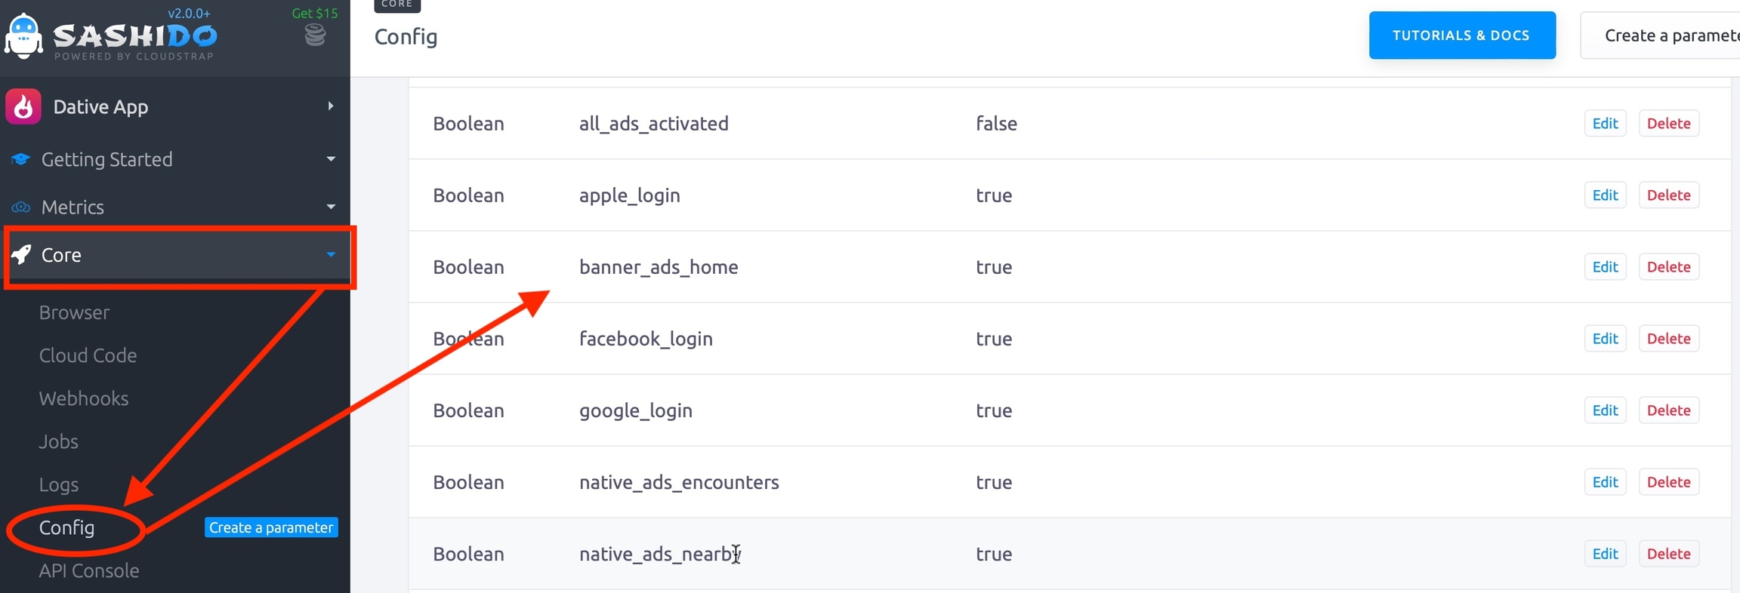Click the Get $15 coins icon
The image size is (1740, 593).
coord(315,35)
